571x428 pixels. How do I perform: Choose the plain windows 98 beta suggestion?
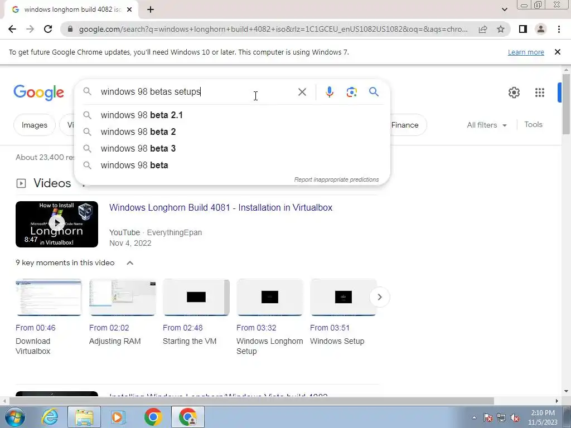click(232, 165)
